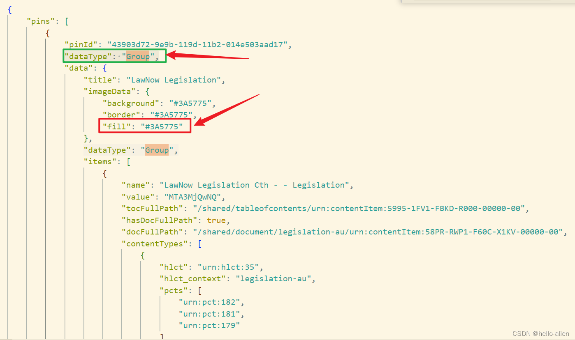575x340 pixels.
Task: Collapse the "pcts" array
Action: (x=199, y=290)
